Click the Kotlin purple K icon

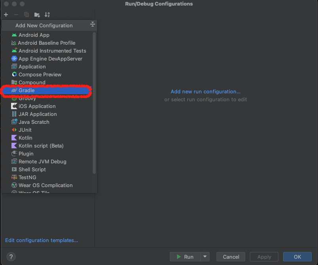click(x=14, y=138)
